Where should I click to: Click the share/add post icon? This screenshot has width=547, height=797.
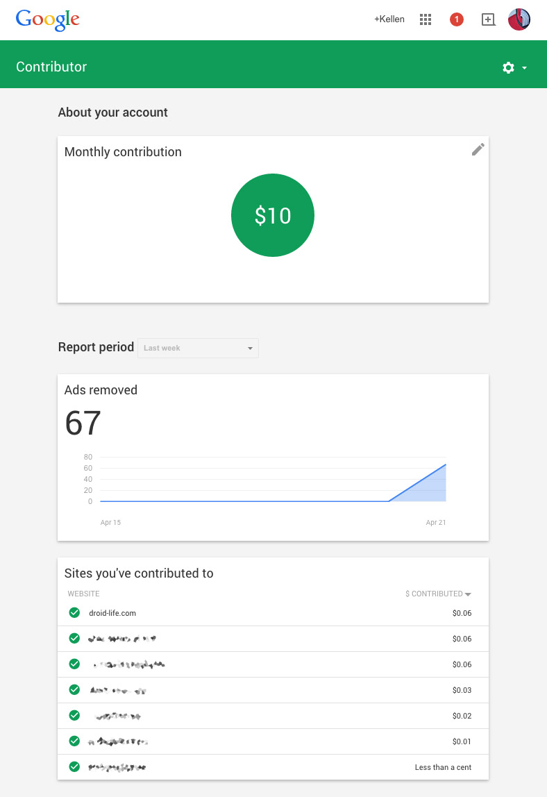[x=489, y=19]
